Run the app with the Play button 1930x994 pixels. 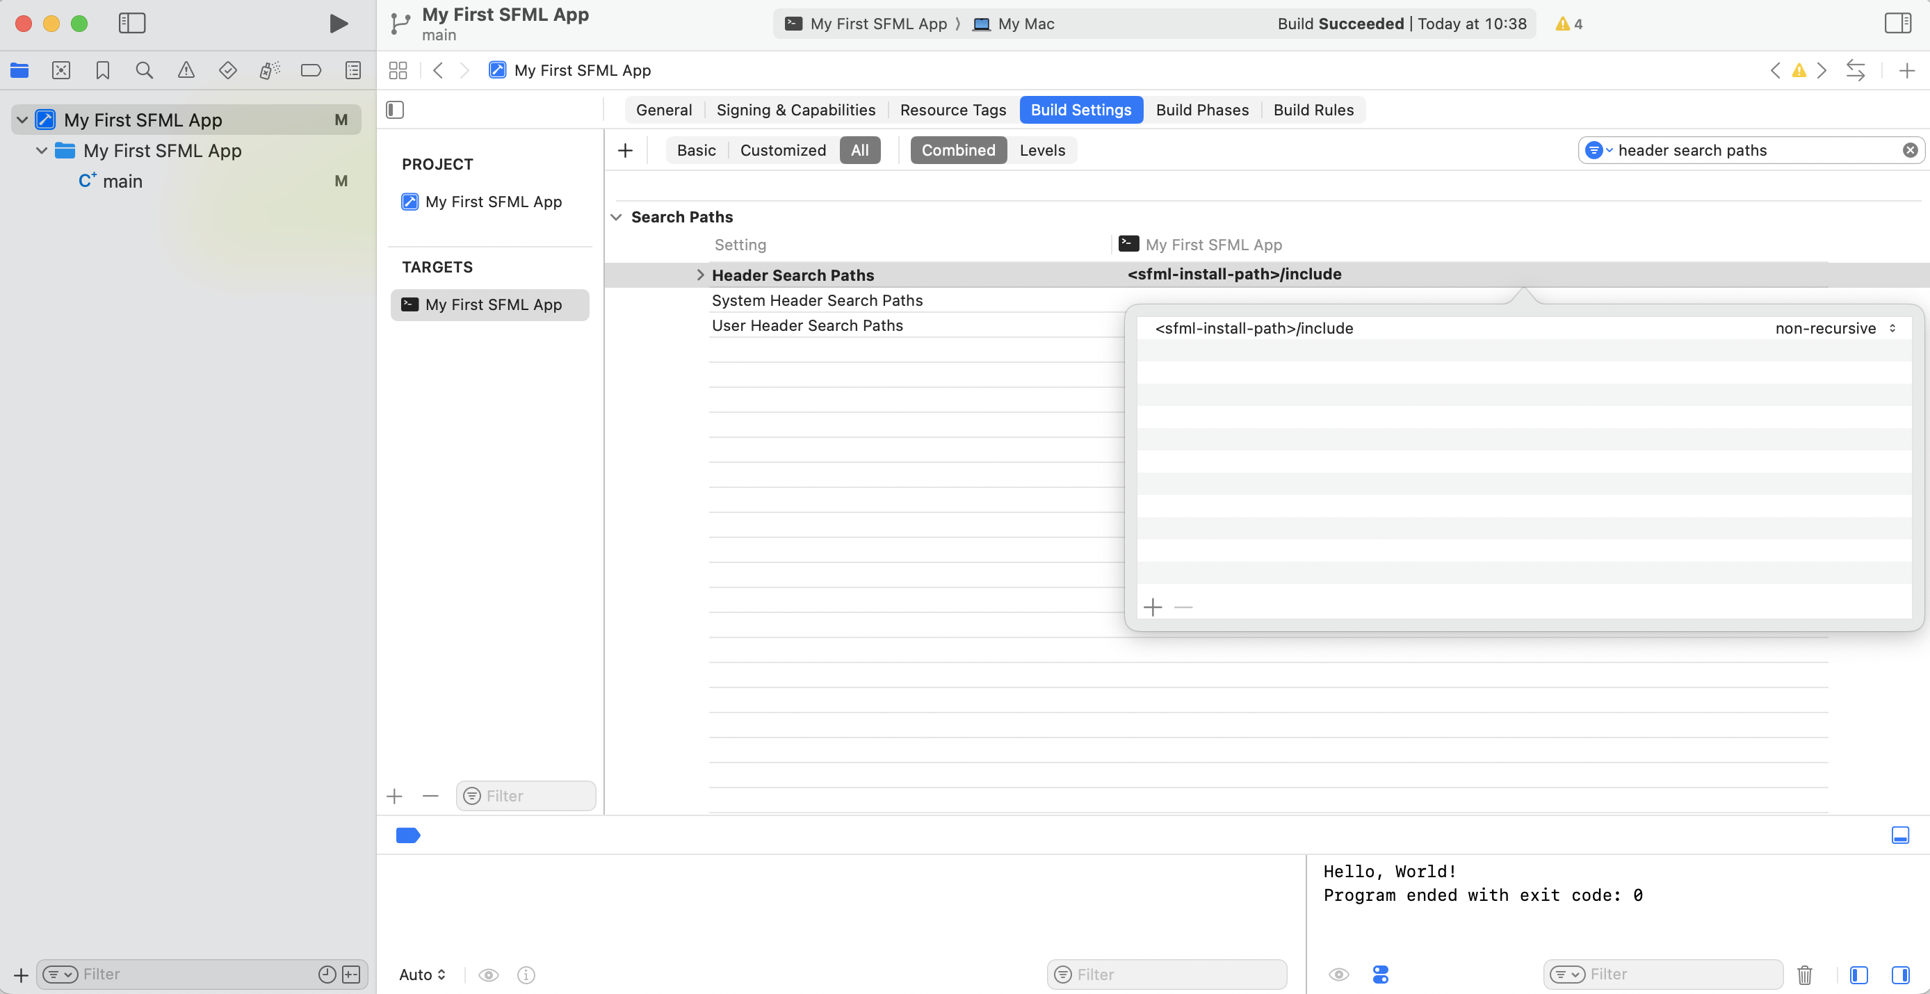coord(337,23)
